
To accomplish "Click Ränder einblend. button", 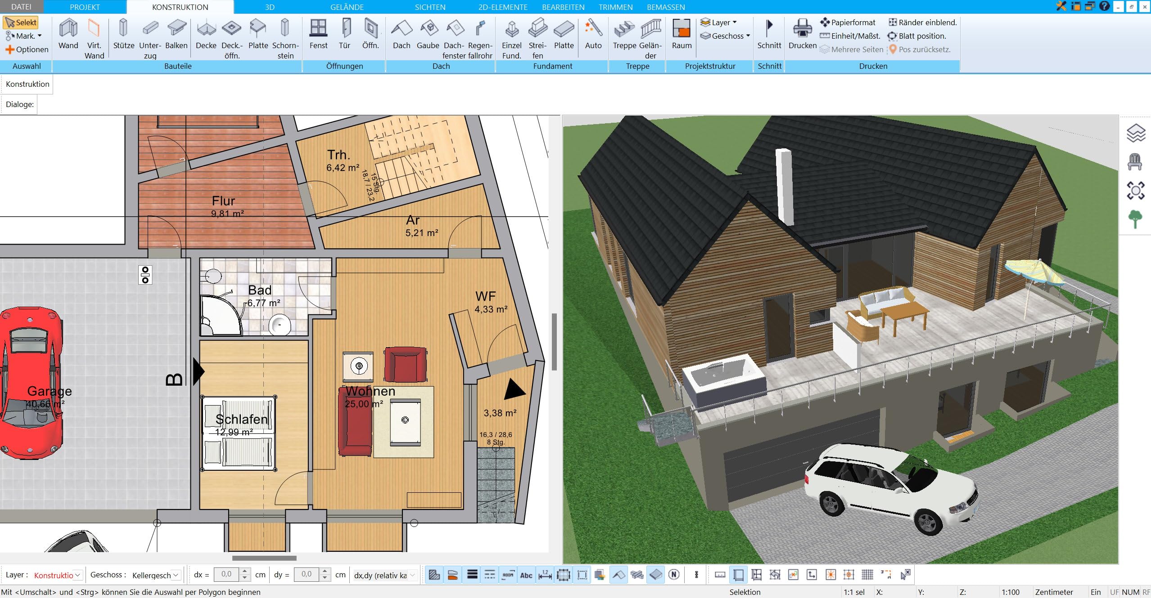I will coord(922,22).
